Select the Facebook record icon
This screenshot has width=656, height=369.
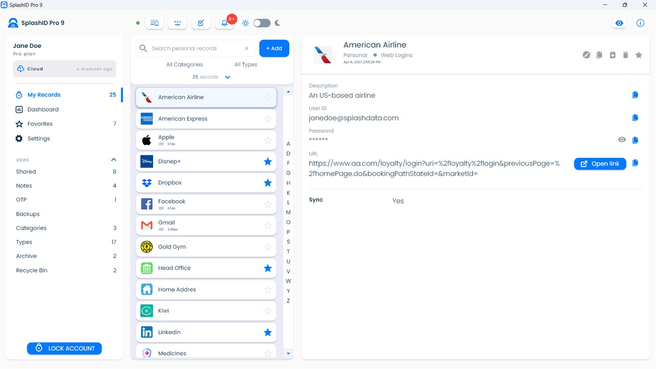coord(147,204)
